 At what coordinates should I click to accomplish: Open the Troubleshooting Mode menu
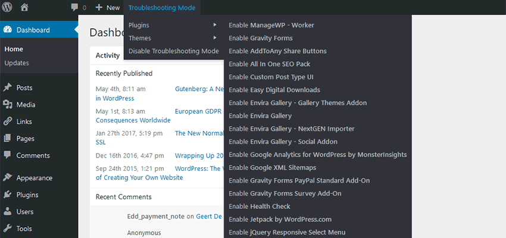coord(161,8)
